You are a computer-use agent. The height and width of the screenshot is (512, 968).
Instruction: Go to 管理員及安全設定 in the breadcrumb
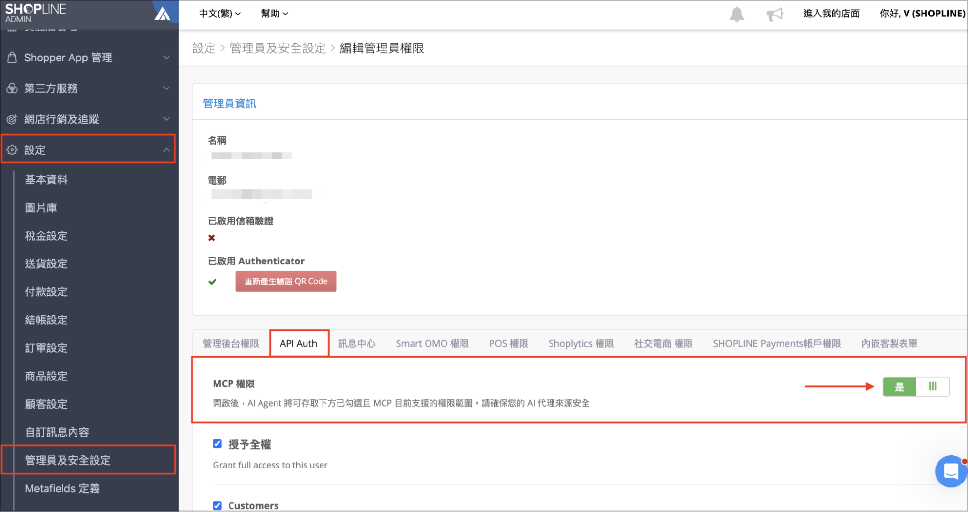click(277, 48)
